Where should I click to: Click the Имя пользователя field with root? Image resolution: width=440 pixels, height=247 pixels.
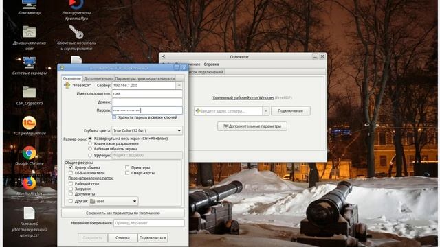147,93
